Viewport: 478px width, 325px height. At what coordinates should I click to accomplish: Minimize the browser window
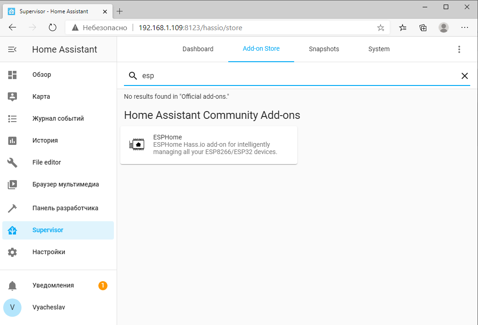coord(425,7)
